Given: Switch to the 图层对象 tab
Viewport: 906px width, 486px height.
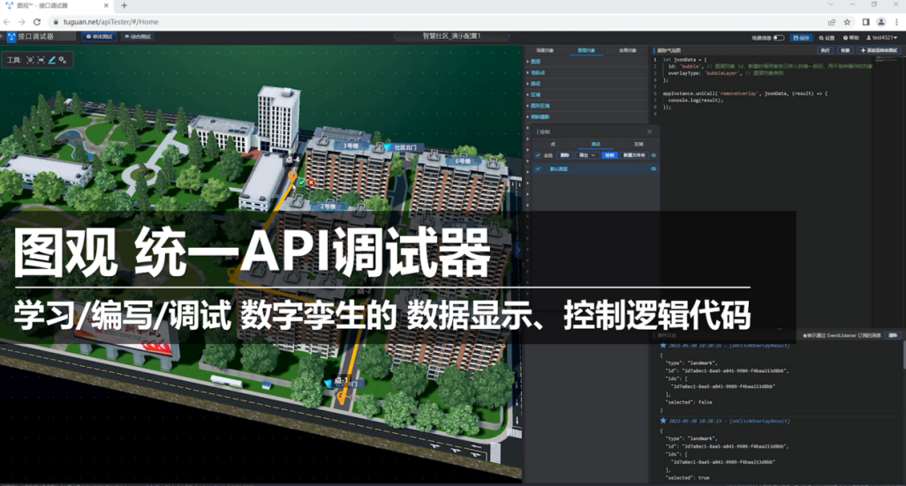Looking at the screenshot, I should pos(585,51).
